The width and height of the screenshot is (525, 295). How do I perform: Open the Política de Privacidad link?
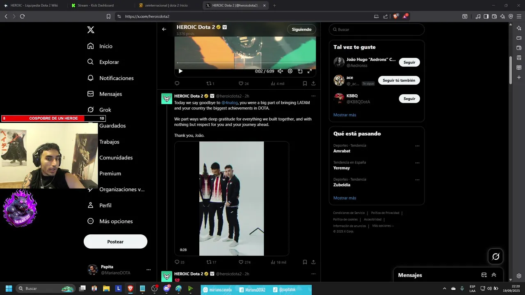click(385, 213)
